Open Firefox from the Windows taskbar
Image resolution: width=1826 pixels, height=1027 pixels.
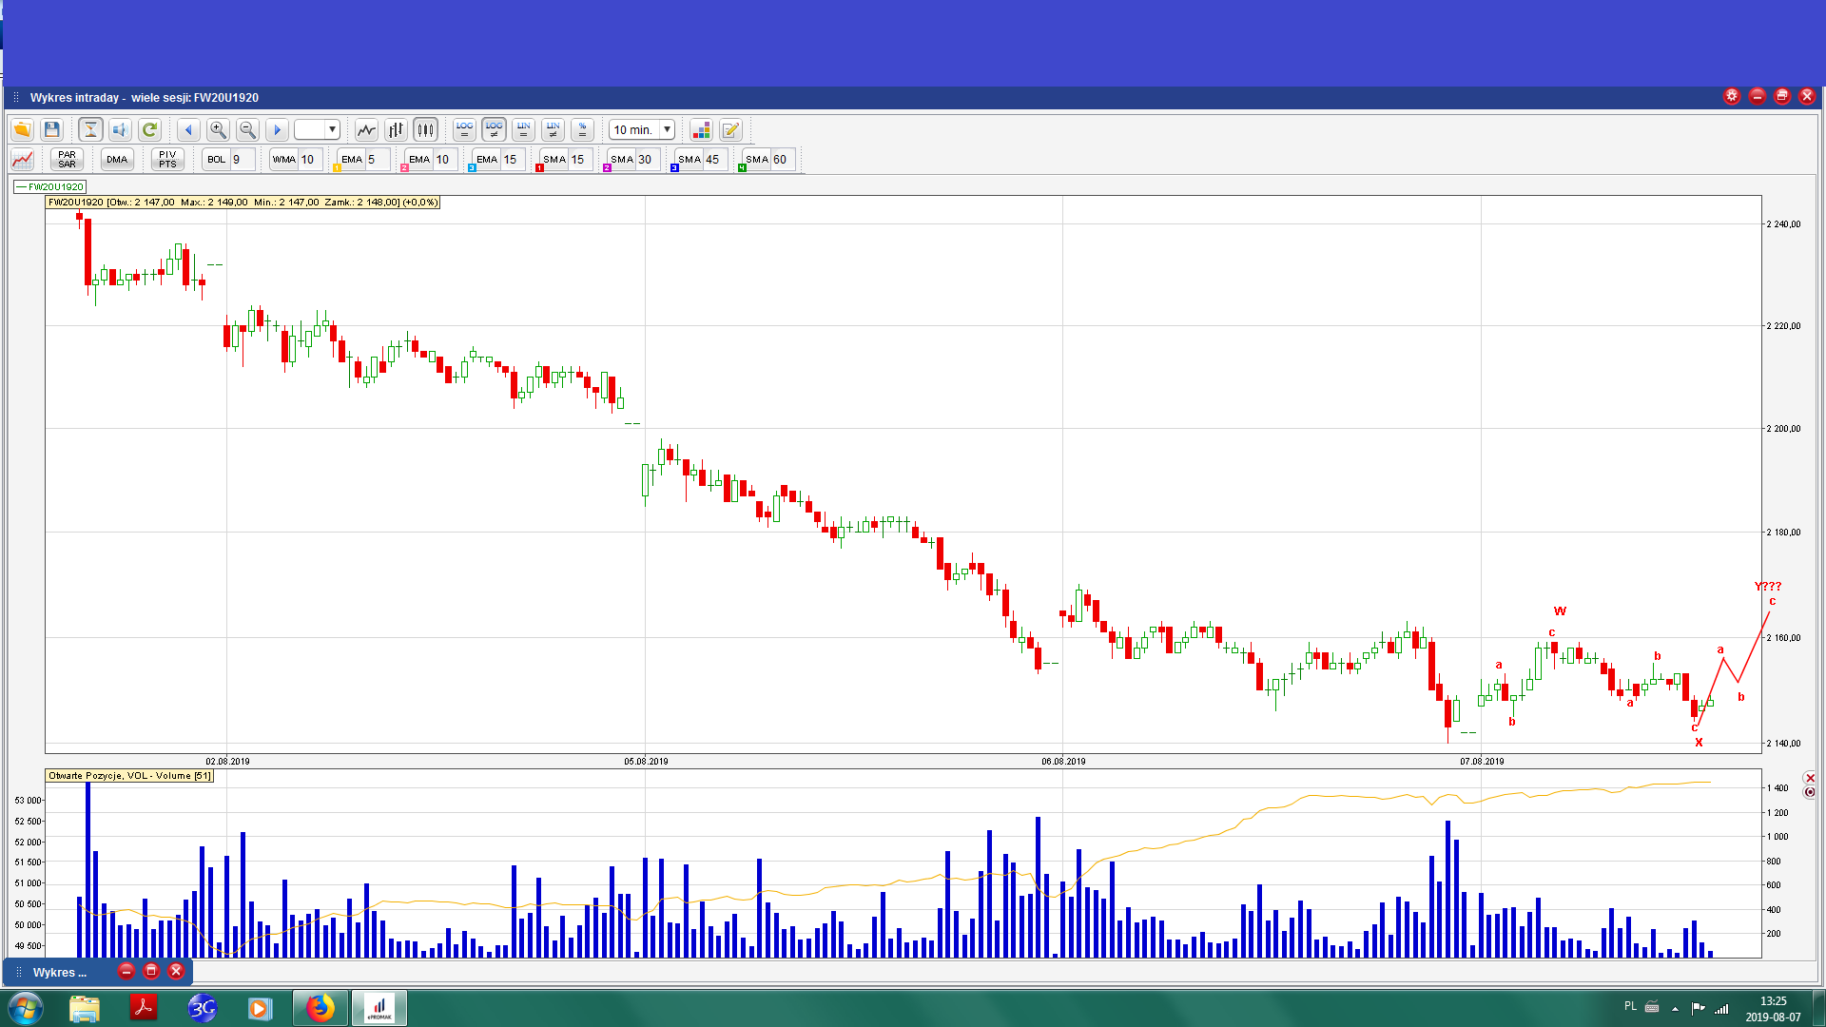[x=321, y=1008]
